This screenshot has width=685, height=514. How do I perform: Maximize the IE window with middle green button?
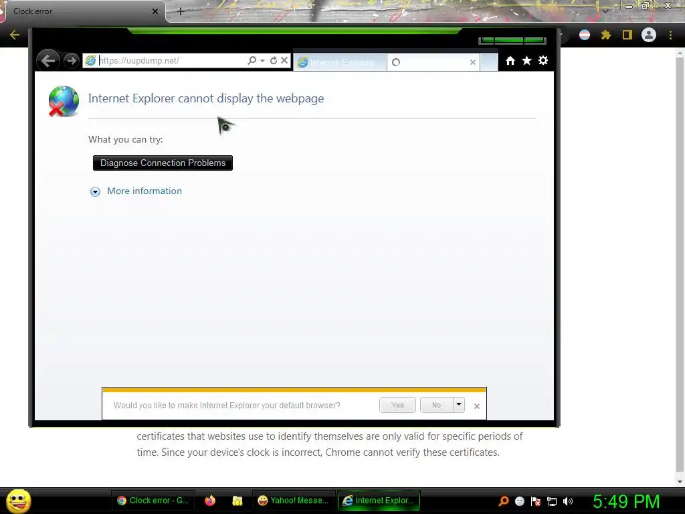pos(509,41)
